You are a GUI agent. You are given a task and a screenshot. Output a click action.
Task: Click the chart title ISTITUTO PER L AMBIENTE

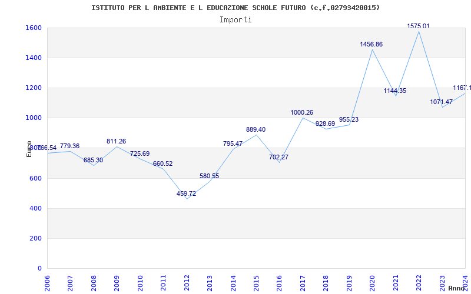(x=235, y=8)
